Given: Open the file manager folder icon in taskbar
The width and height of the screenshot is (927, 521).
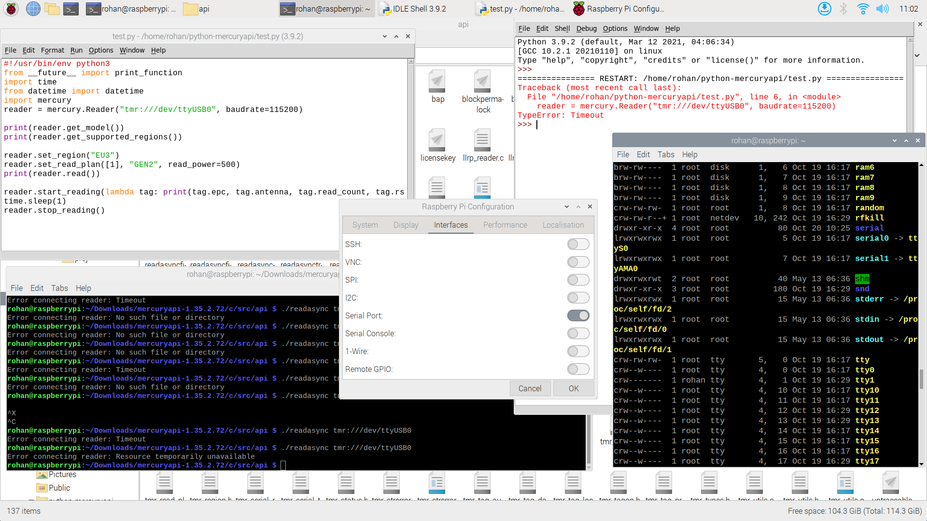Looking at the screenshot, I should 52,9.
